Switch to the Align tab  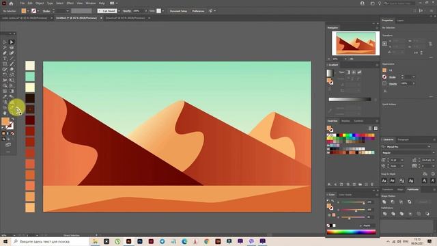point(400,189)
